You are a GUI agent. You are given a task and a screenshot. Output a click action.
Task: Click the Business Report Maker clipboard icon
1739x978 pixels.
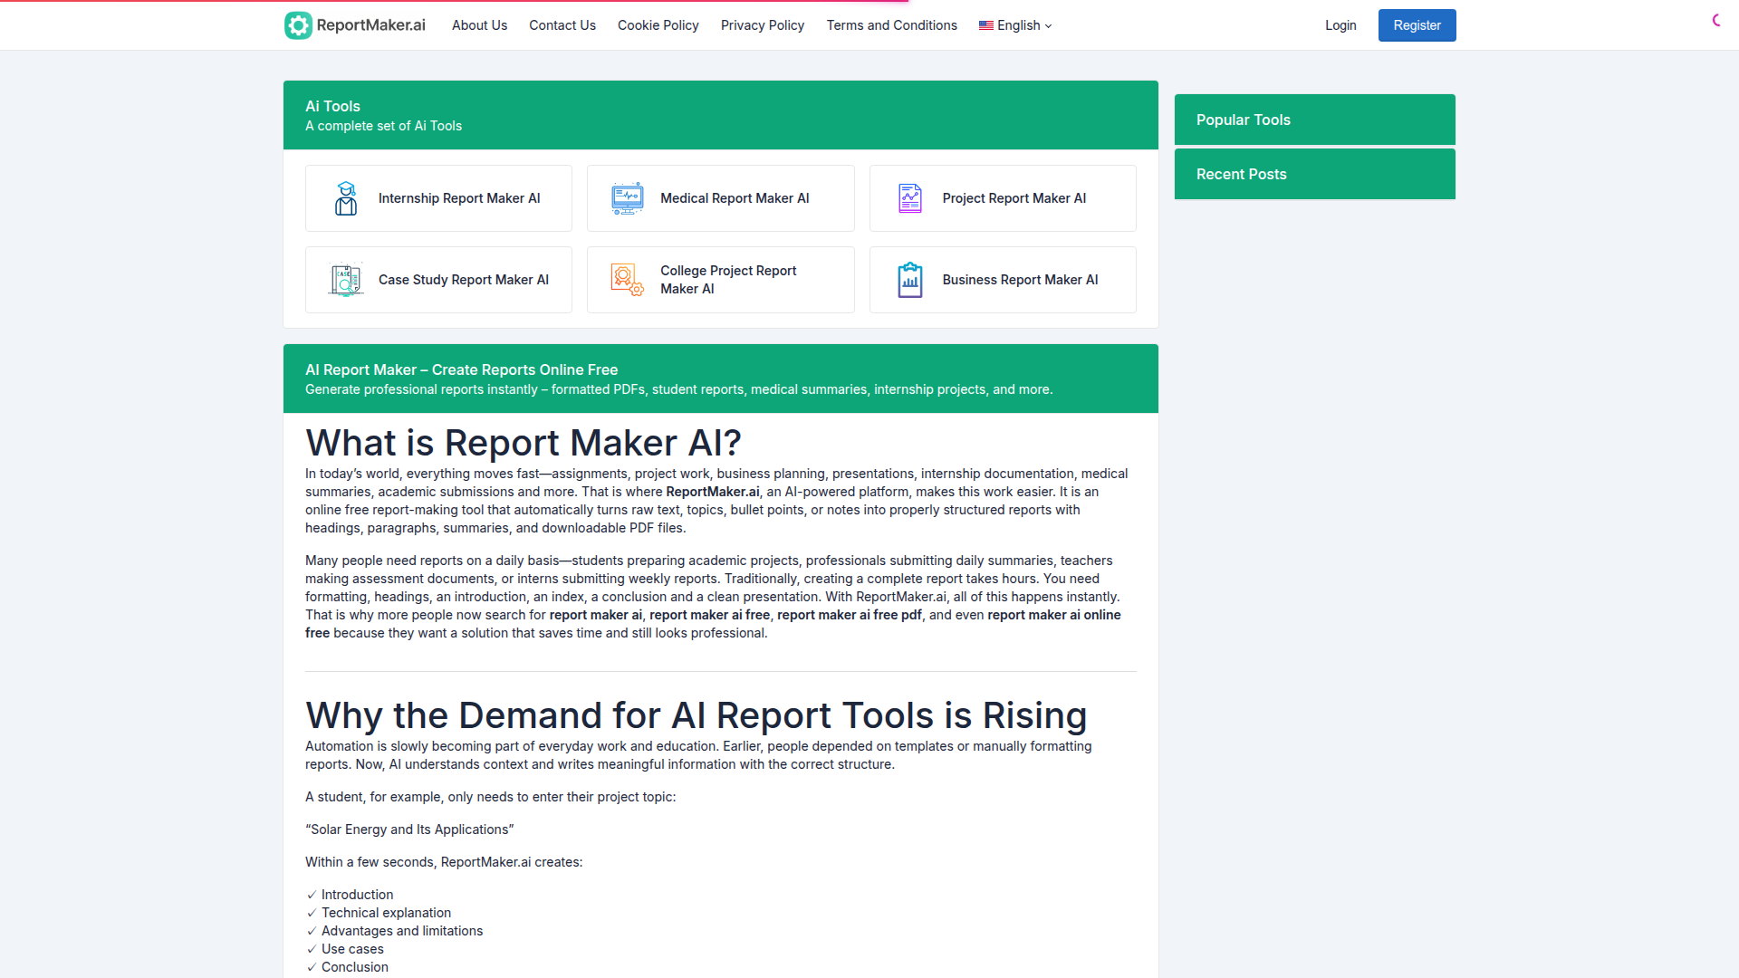(910, 280)
